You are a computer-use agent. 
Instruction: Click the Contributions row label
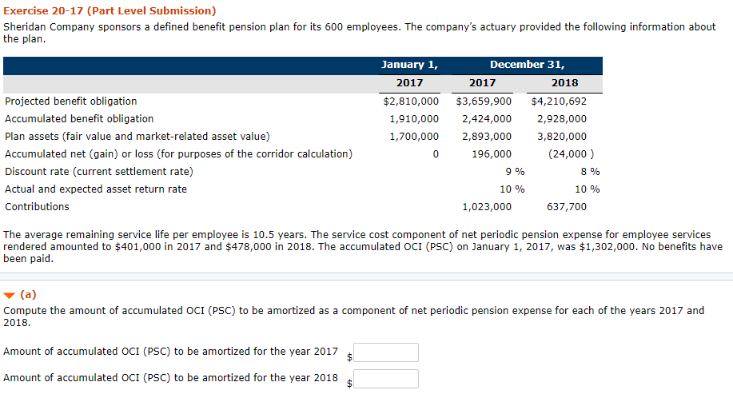click(37, 207)
